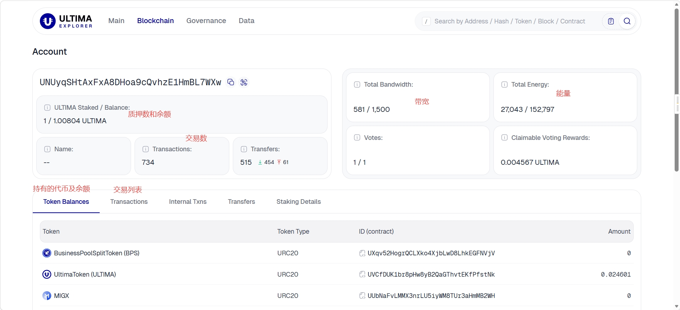Click the magnifier search button
The image size is (680, 310).
click(x=627, y=21)
